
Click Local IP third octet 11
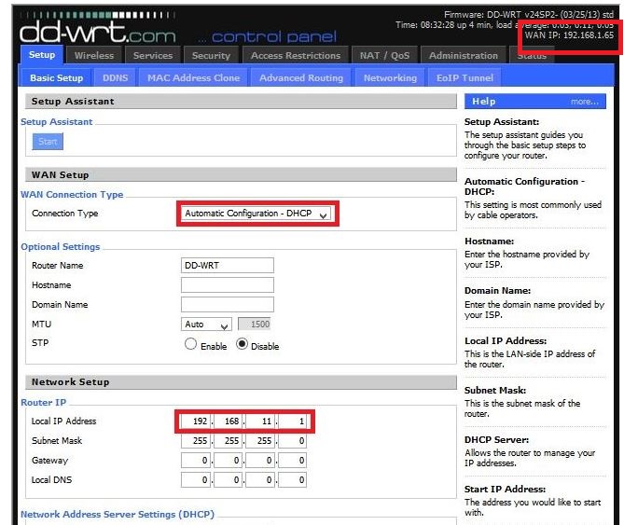coord(260,421)
